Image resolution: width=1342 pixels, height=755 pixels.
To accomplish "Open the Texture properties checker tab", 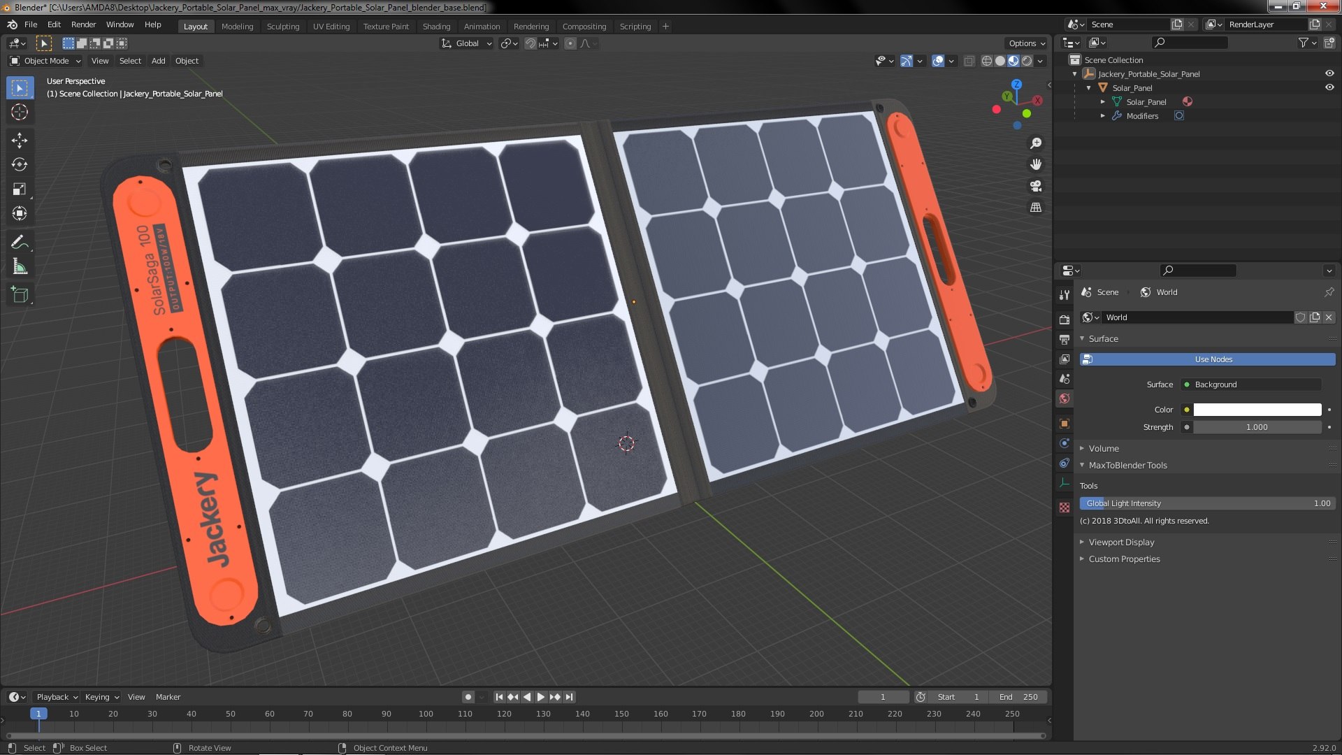I will point(1064,508).
